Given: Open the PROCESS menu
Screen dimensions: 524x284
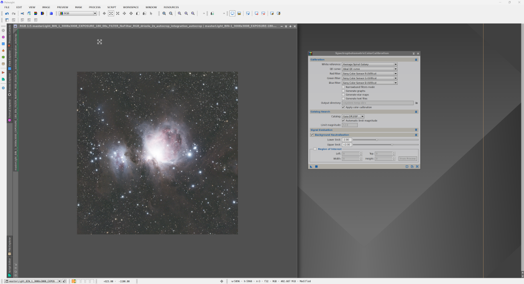Looking at the screenshot, I should [x=94, y=7].
